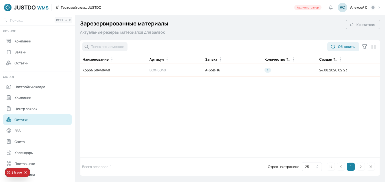Open the notifications bell
The width and height of the screenshot is (385, 182).
click(331, 7)
